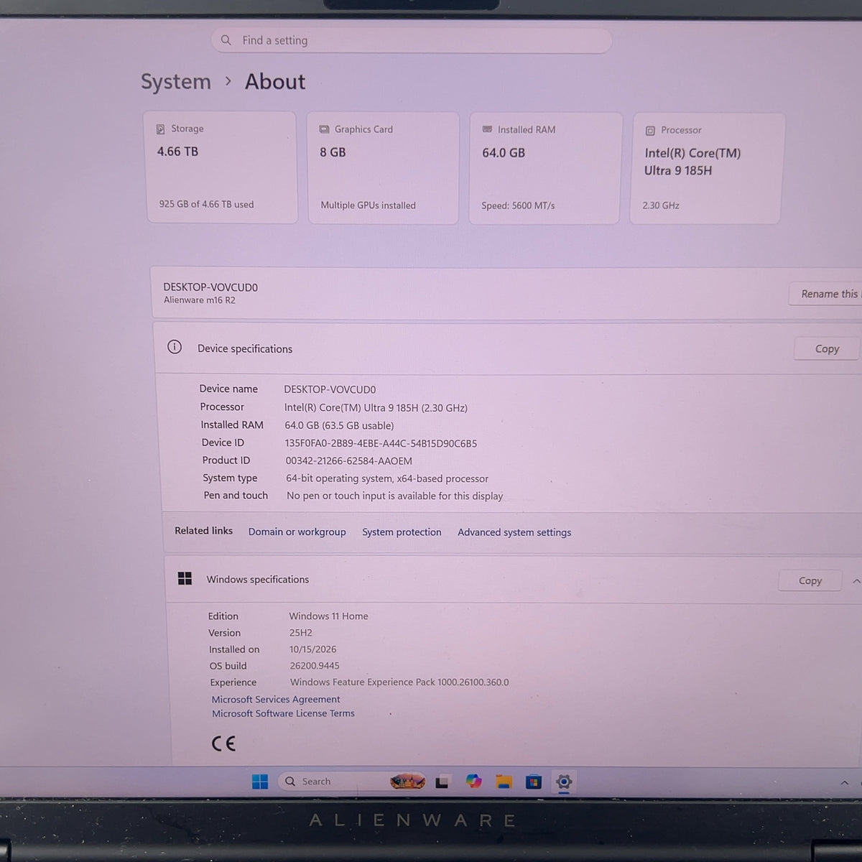The width and height of the screenshot is (862, 862).
Task: Click the Device ID value 135F0FA0-2B89
Action: coord(381,443)
